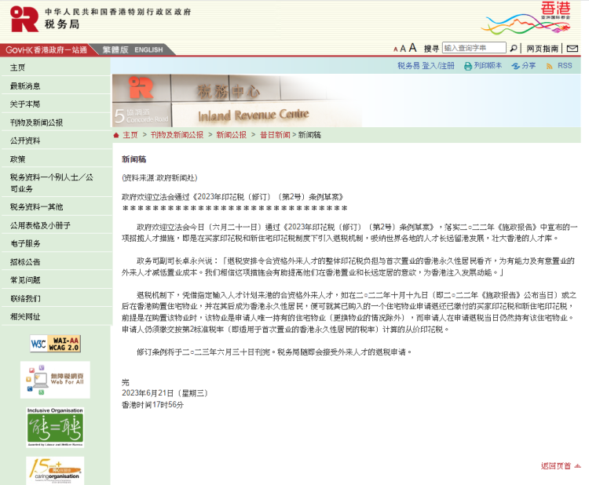
Task: Open 税务易 登入/注册 link
Action: coord(426,66)
